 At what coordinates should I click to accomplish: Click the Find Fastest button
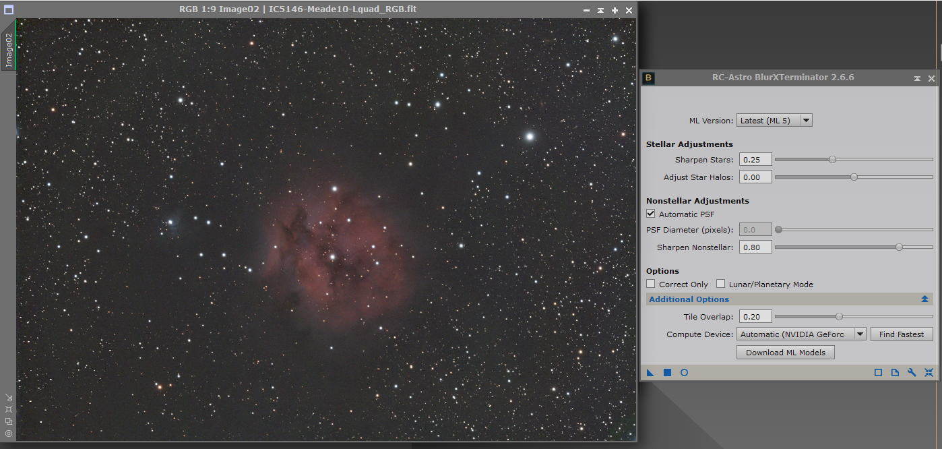tap(902, 334)
